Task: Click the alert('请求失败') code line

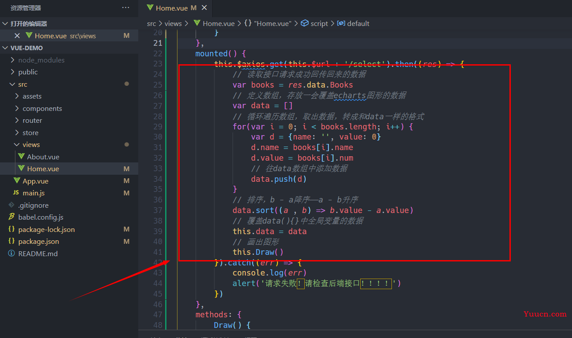Action: pyautogui.click(x=317, y=283)
